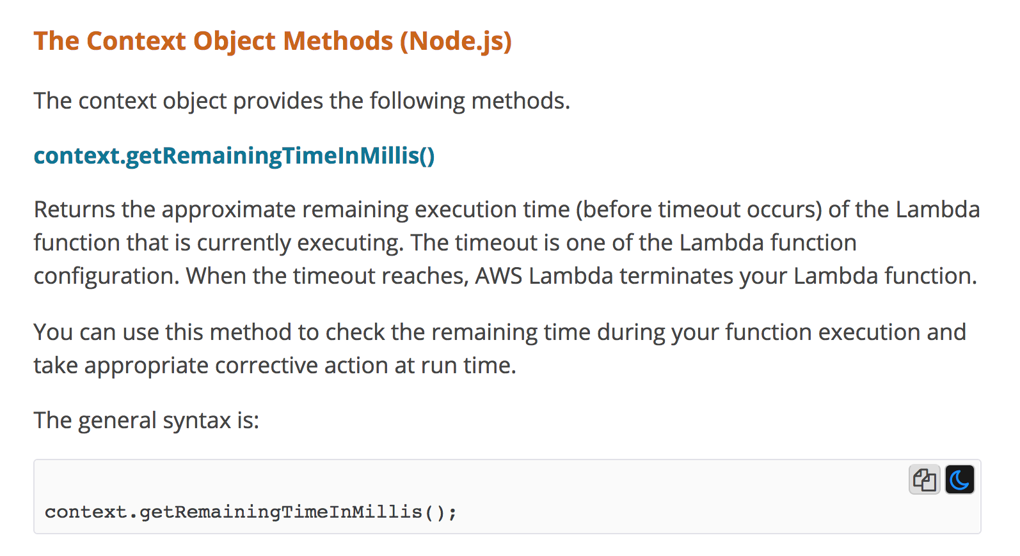1020x556 pixels.
Task: Click "(Node.js)" in the orange title
Action: [x=456, y=41]
